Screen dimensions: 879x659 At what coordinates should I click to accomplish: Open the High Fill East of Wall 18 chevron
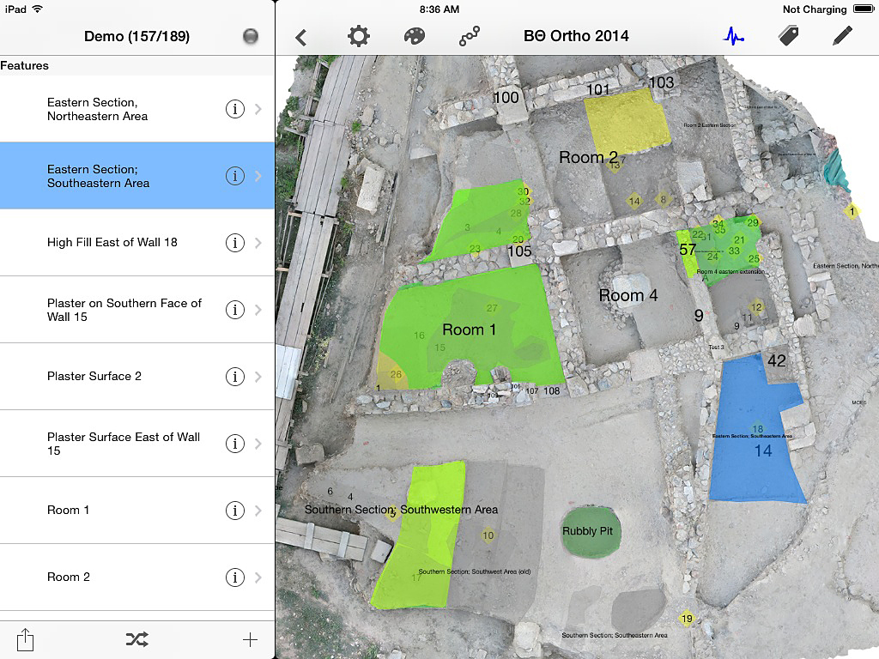click(258, 243)
